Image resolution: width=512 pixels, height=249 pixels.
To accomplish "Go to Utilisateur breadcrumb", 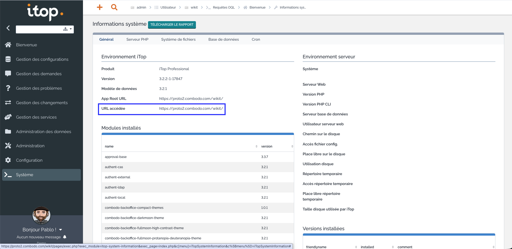I will coord(165,7).
